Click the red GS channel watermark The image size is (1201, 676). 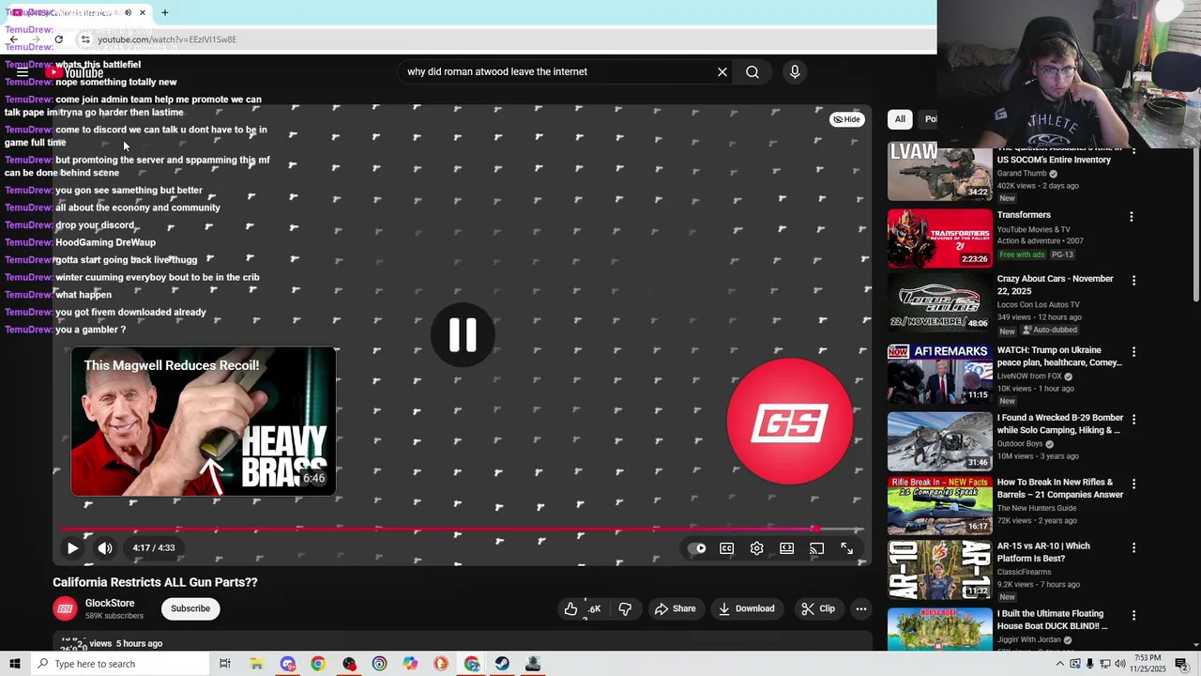(790, 422)
